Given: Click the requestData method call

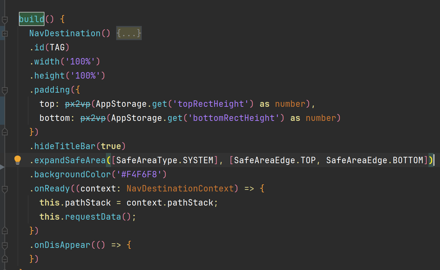Looking at the screenshot, I should 93,217.
